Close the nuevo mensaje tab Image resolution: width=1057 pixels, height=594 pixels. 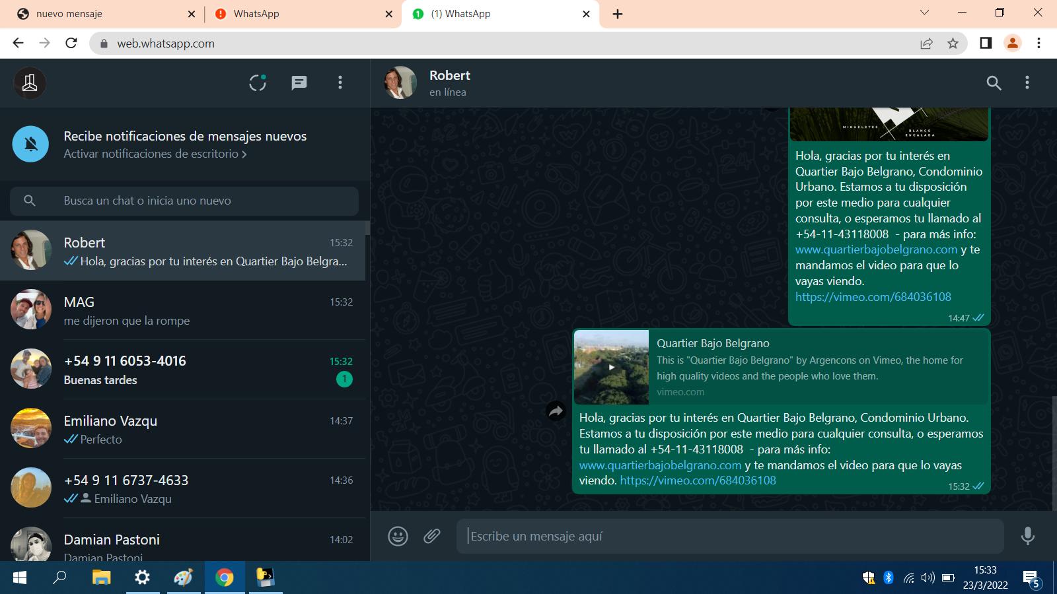192,14
